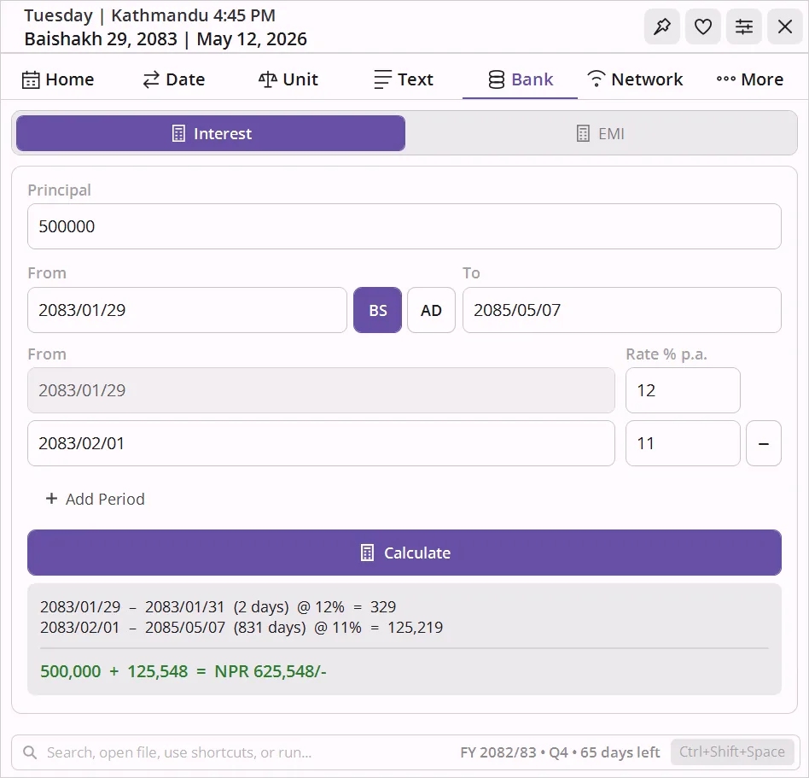Click the calculator icon in Interest segment
Image resolution: width=809 pixels, height=778 pixels.
(178, 134)
